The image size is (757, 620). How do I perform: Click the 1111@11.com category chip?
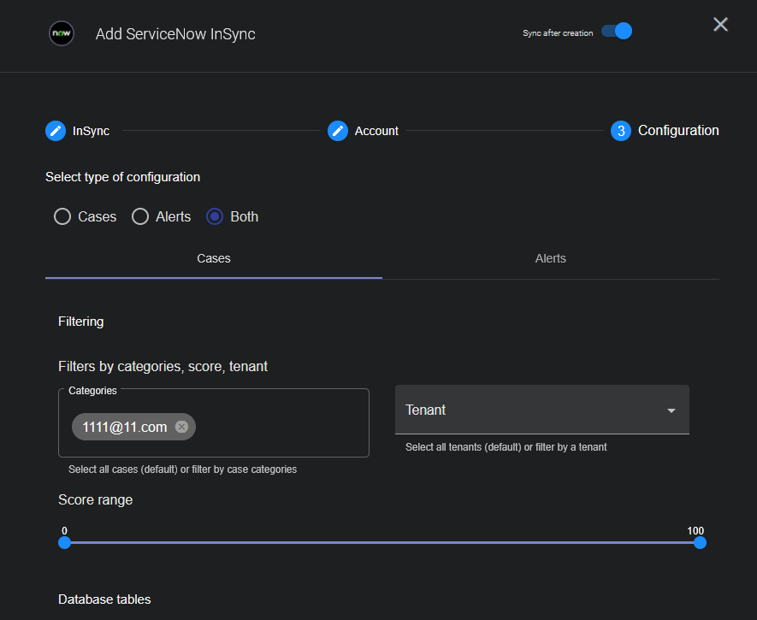124,427
